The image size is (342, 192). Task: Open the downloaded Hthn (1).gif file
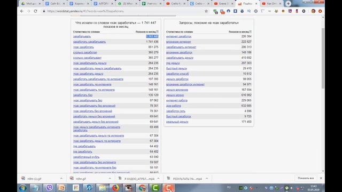34,179
